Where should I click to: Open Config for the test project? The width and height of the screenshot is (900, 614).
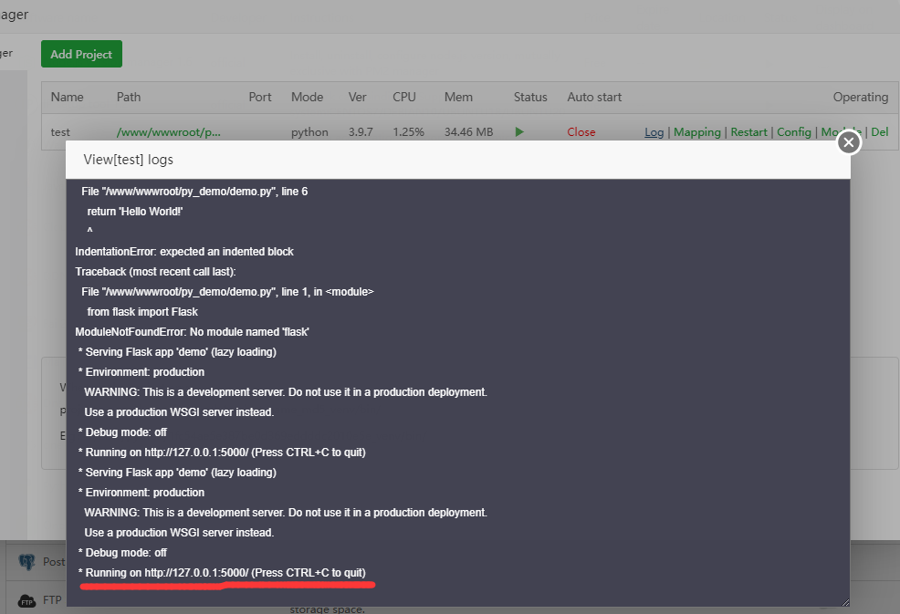(793, 131)
